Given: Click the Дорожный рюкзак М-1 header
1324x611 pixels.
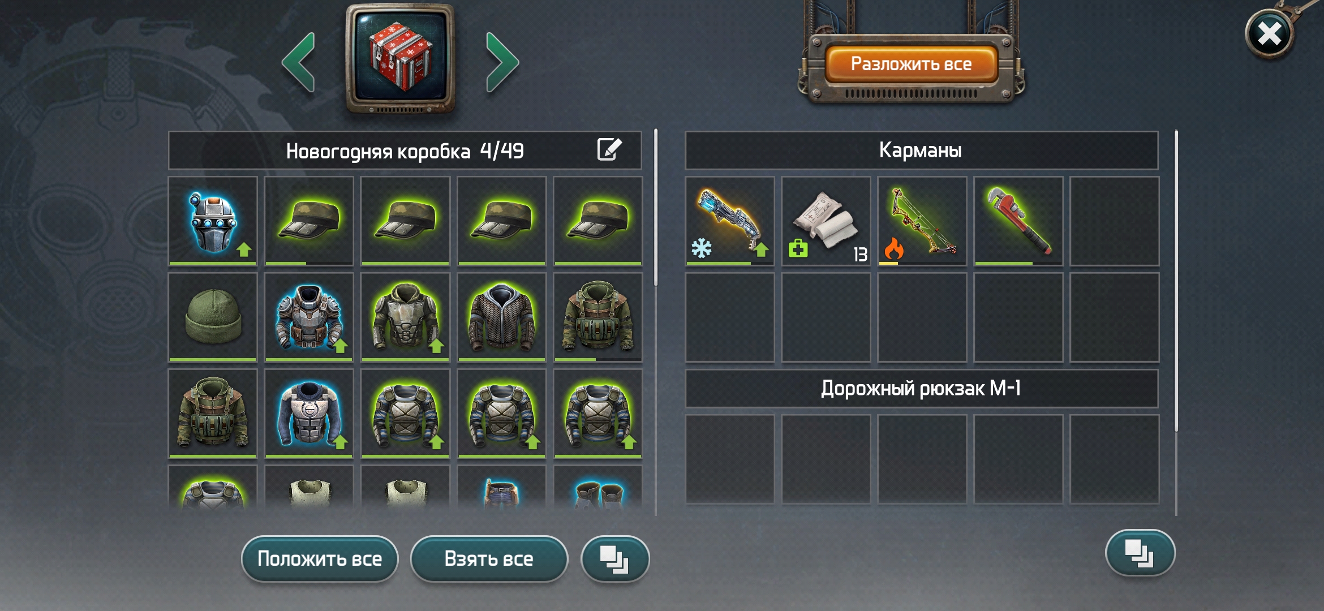Looking at the screenshot, I should point(922,389).
